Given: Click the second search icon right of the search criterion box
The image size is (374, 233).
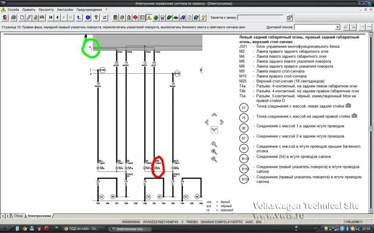Looking at the screenshot, I should pyautogui.click(x=353, y=27).
